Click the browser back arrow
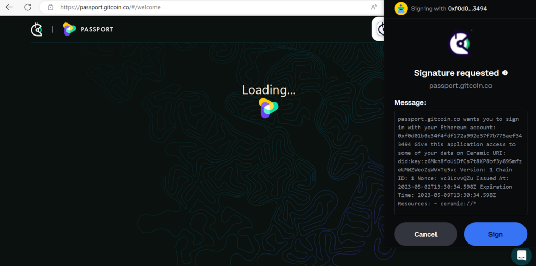Image resolution: width=536 pixels, height=266 pixels. coord(9,7)
